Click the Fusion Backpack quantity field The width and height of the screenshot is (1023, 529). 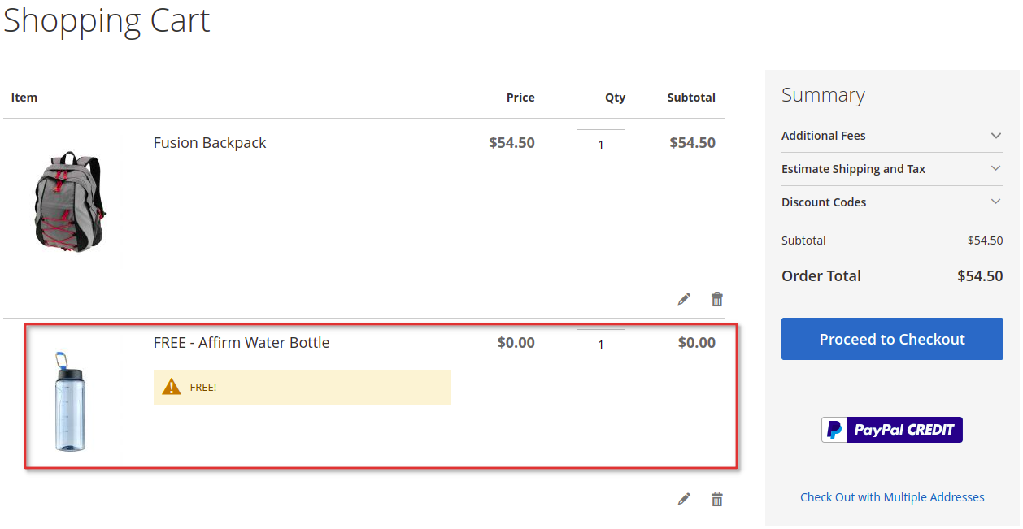pyautogui.click(x=601, y=144)
